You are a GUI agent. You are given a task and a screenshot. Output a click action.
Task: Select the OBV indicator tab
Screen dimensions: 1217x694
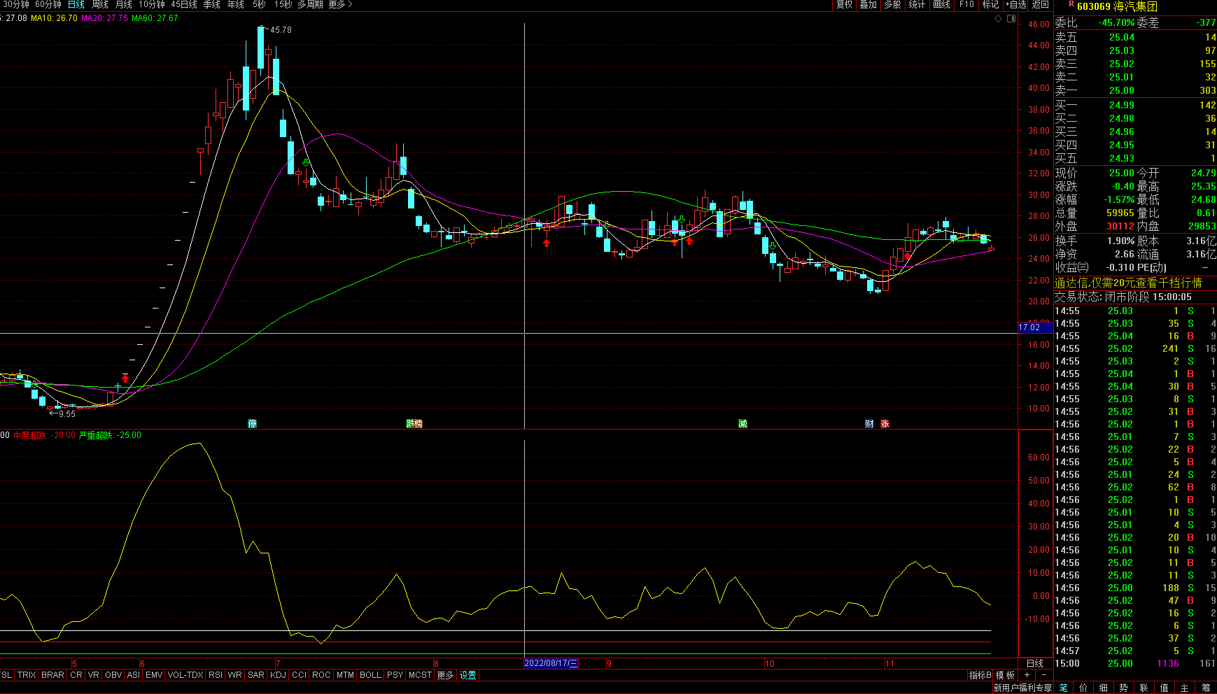coord(113,675)
